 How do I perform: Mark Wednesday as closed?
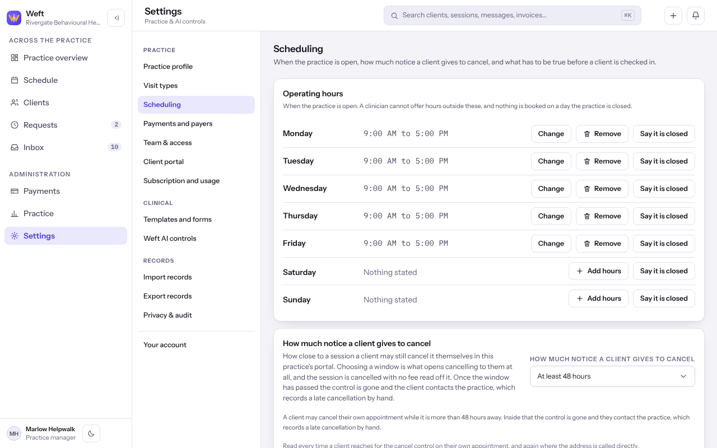(x=664, y=189)
